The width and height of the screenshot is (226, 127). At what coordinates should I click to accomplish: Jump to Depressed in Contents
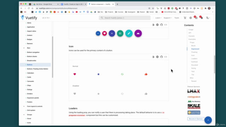click(x=195, y=49)
